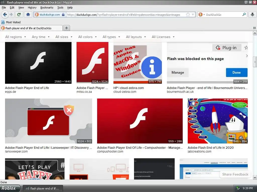Expand the All sizes filter

(x=64, y=37)
